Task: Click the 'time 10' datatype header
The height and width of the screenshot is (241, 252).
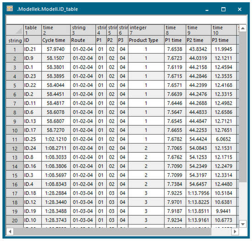Action: click(x=224, y=30)
